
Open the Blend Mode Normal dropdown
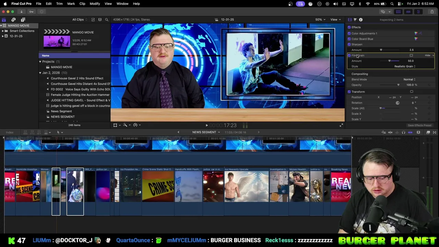[x=410, y=79]
